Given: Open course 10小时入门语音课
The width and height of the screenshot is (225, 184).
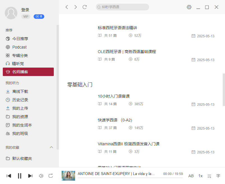Looking at the screenshot, I should click(114, 96).
